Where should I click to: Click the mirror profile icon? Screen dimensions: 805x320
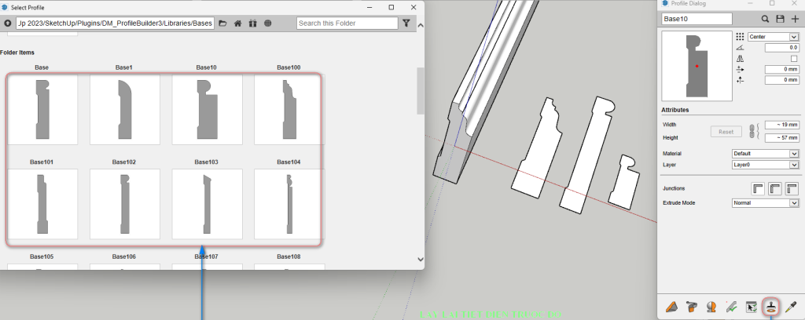(740, 58)
